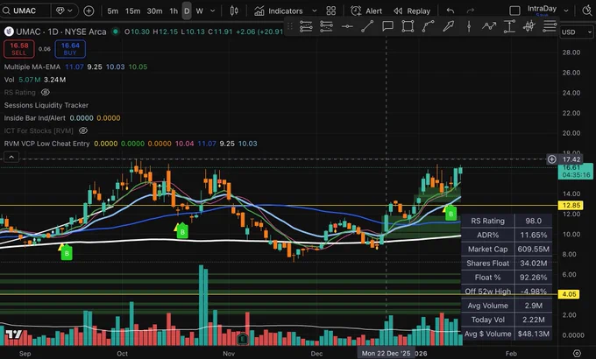
Task: Click the green market status dot
Action: pos(115,32)
